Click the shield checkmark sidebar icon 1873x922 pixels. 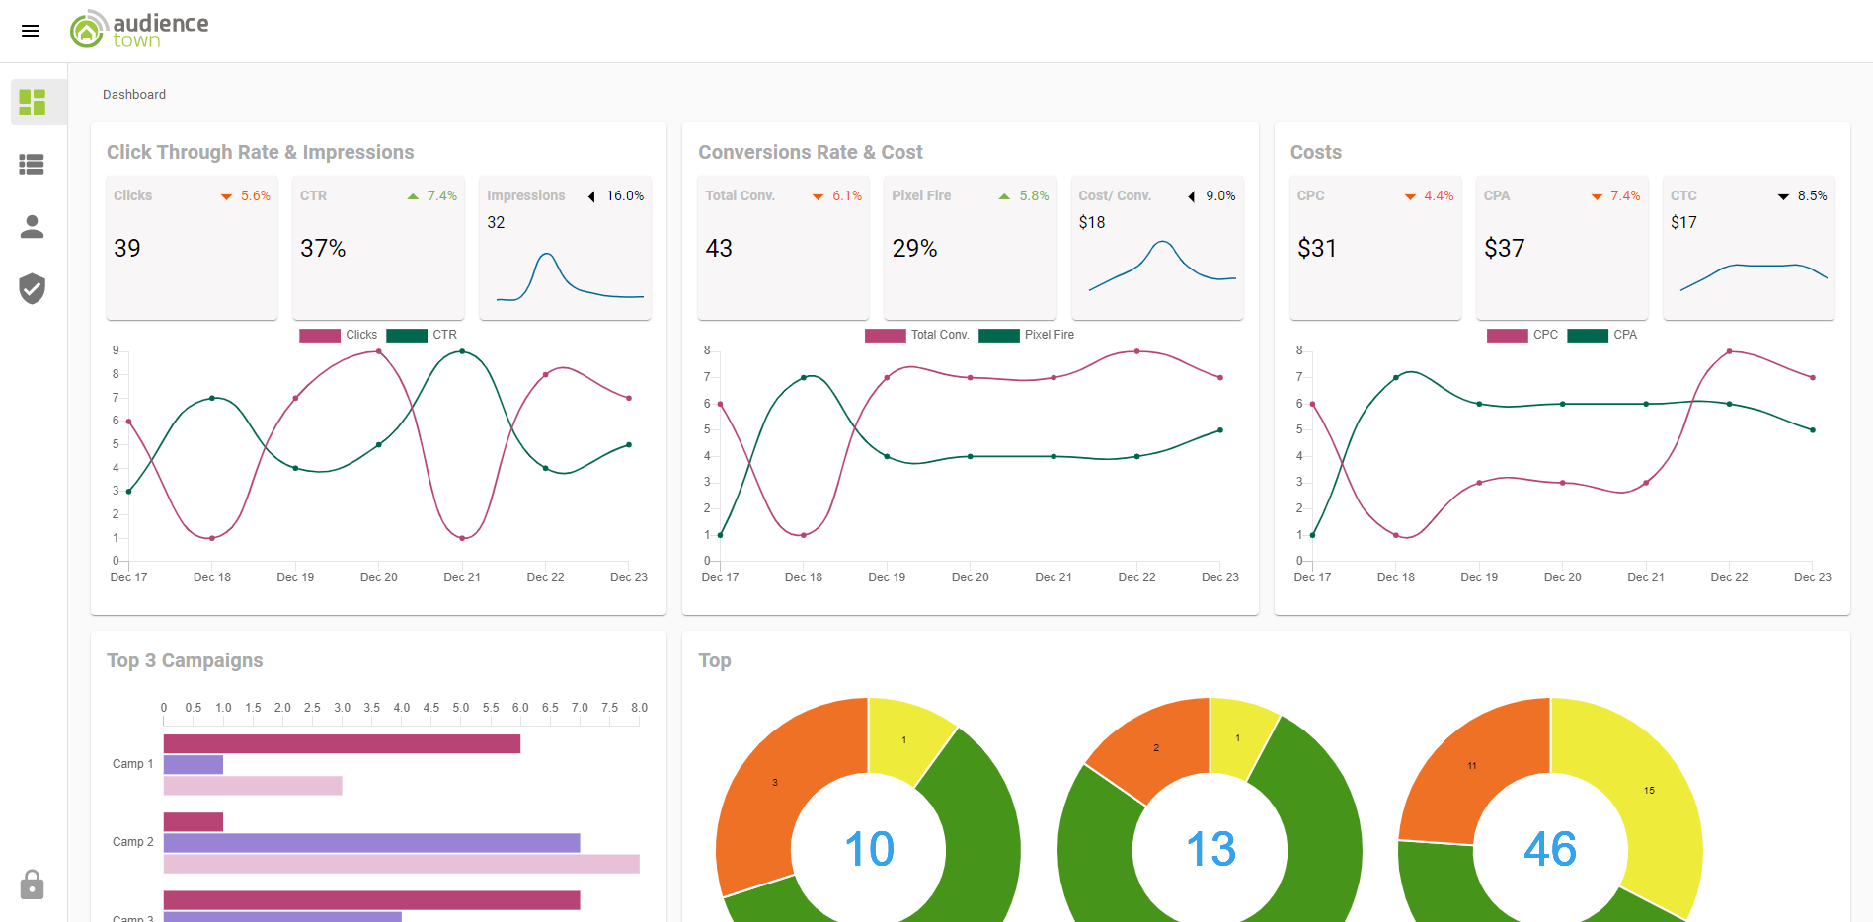pyautogui.click(x=33, y=289)
